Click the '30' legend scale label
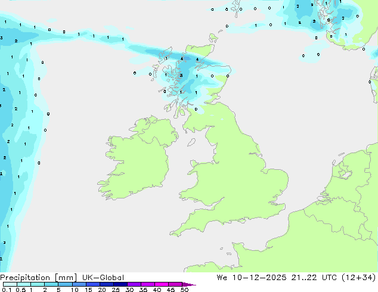This screenshot has height=292, width=378. 129,290
